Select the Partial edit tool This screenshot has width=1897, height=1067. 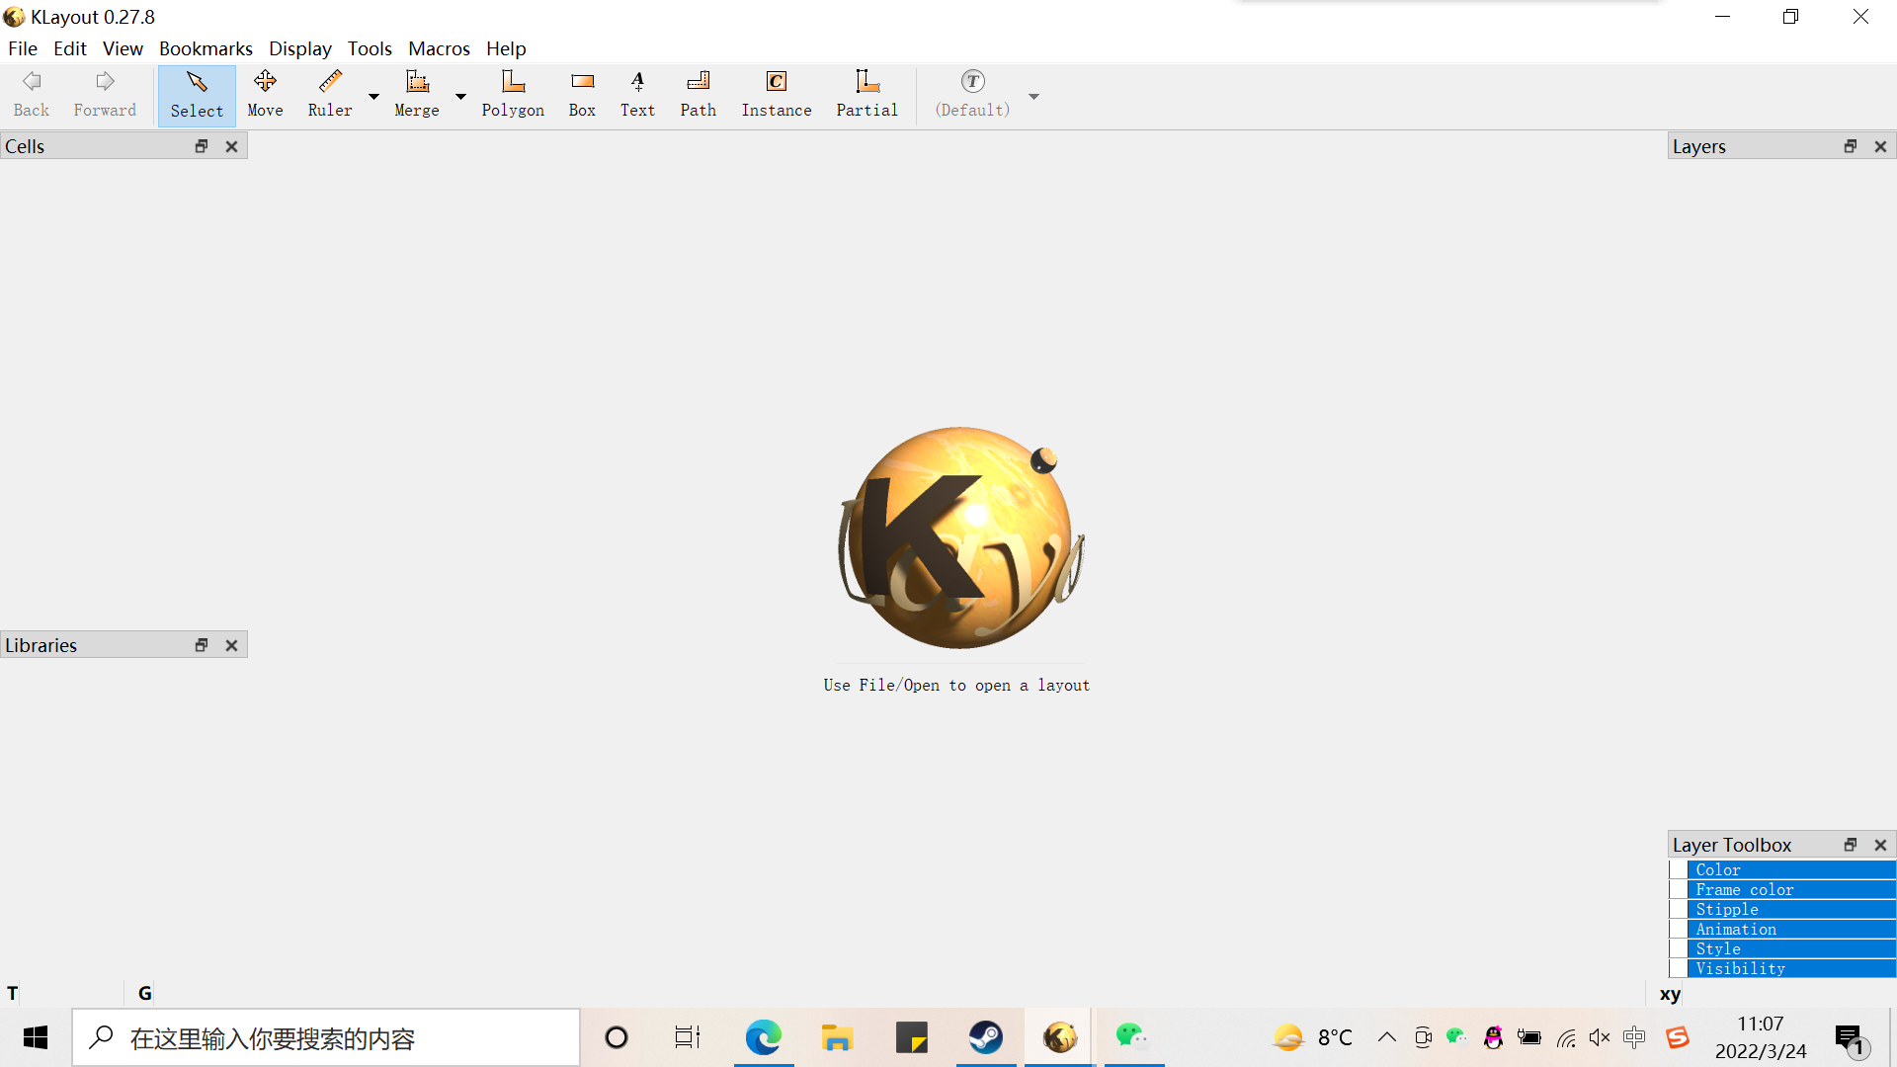[866, 95]
